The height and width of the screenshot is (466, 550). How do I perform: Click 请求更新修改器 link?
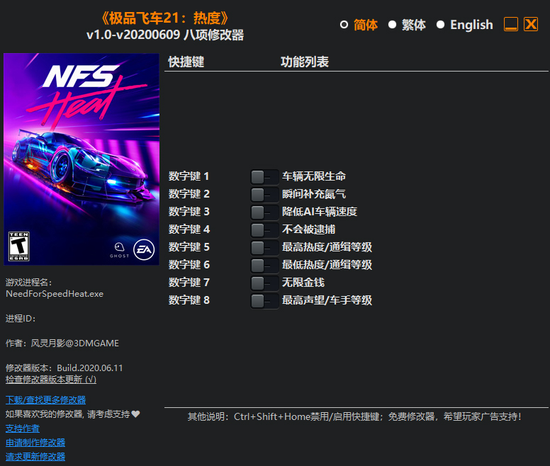35,457
